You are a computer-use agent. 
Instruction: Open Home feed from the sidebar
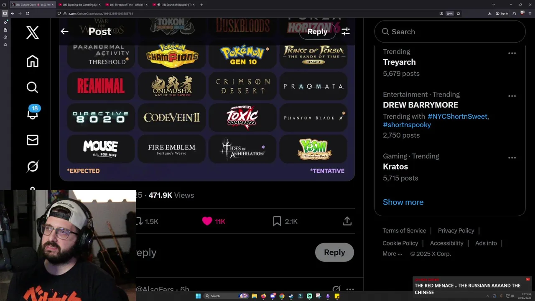coord(33,61)
